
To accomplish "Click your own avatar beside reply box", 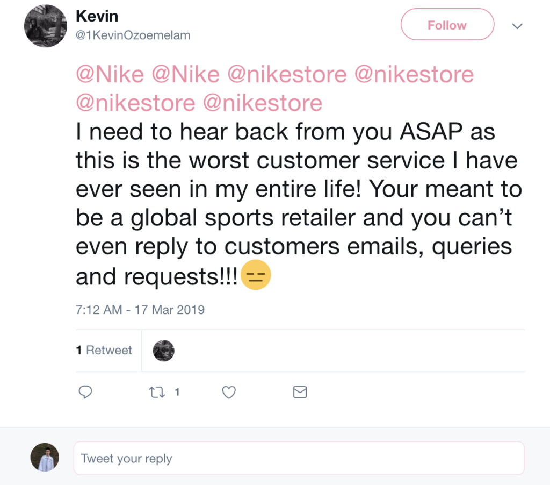I will pos(45,458).
